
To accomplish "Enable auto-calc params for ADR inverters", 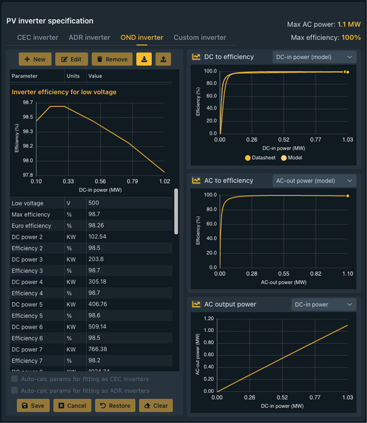I will coord(15,390).
